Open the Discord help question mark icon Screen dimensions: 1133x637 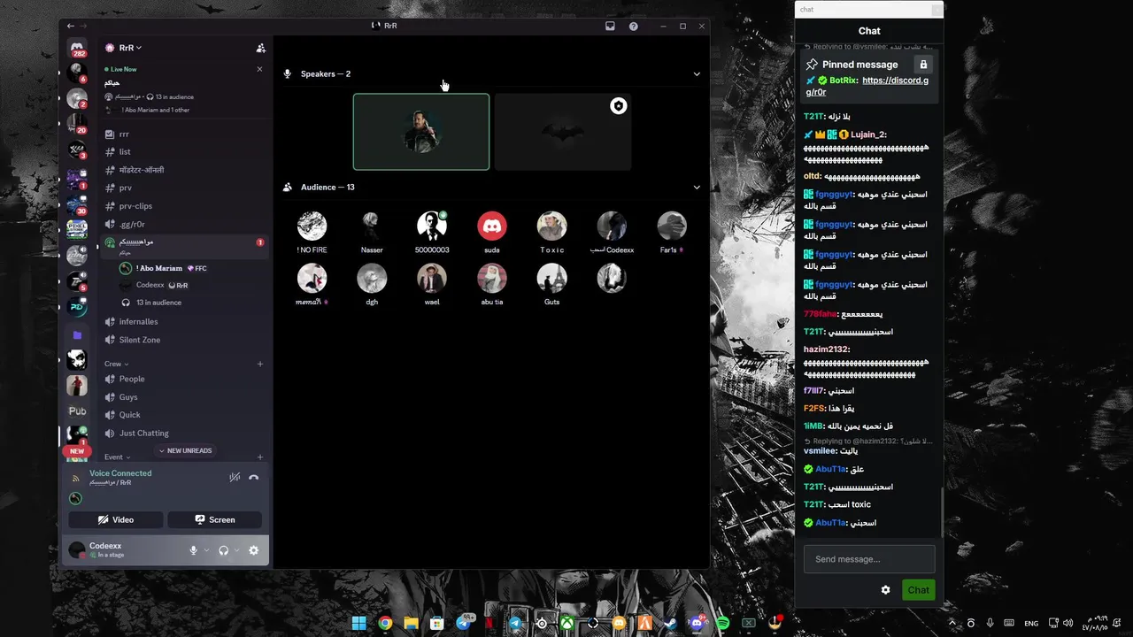coord(633,26)
